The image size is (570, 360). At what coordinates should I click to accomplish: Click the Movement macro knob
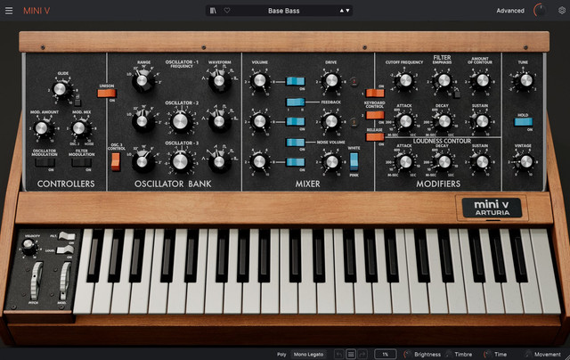click(x=528, y=354)
